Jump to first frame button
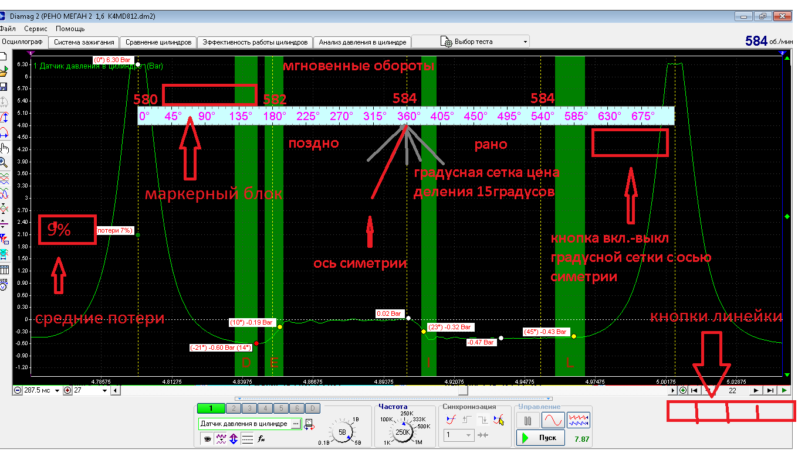Viewport: 798px width, 450px height. point(694,390)
